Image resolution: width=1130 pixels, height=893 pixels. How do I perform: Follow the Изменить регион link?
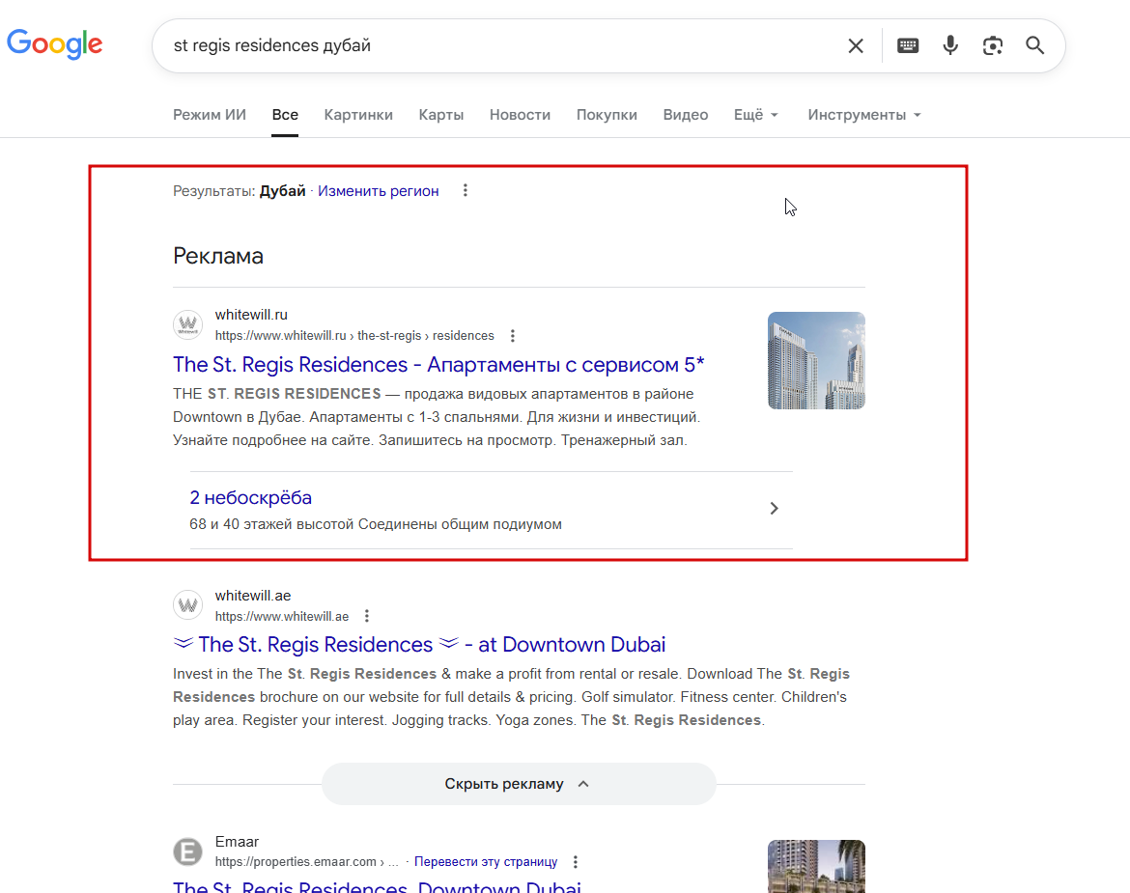379,191
